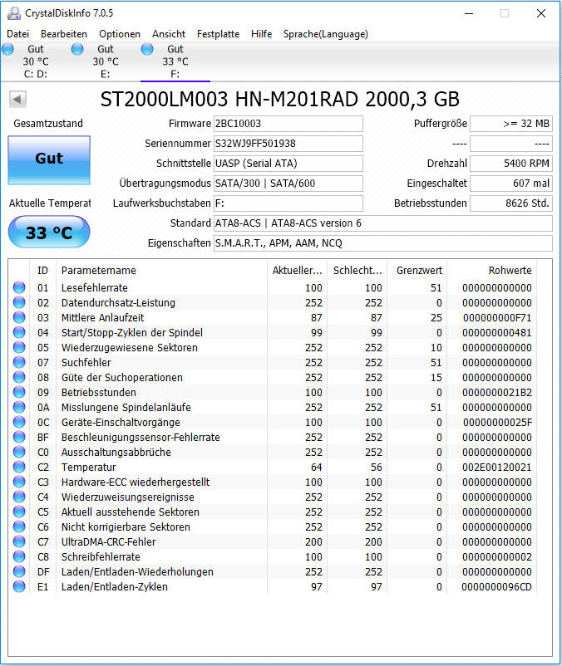This screenshot has height=666, width=562.
Task: Click the status icon for Datendurchsatz-Leistung
Action: coord(19,302)
